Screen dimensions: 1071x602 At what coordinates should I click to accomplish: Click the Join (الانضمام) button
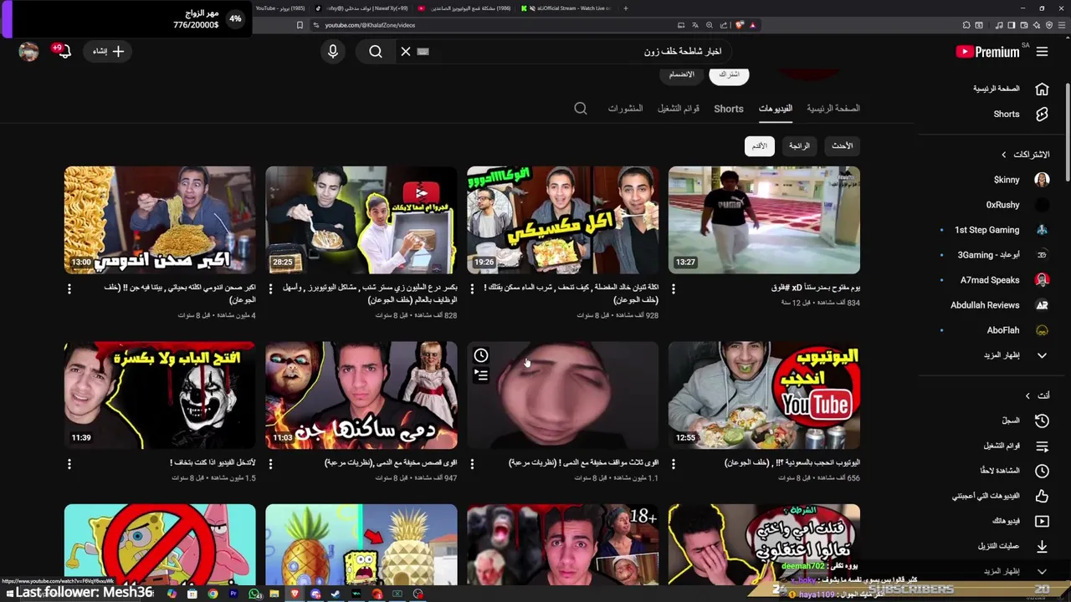pos(681,74)
